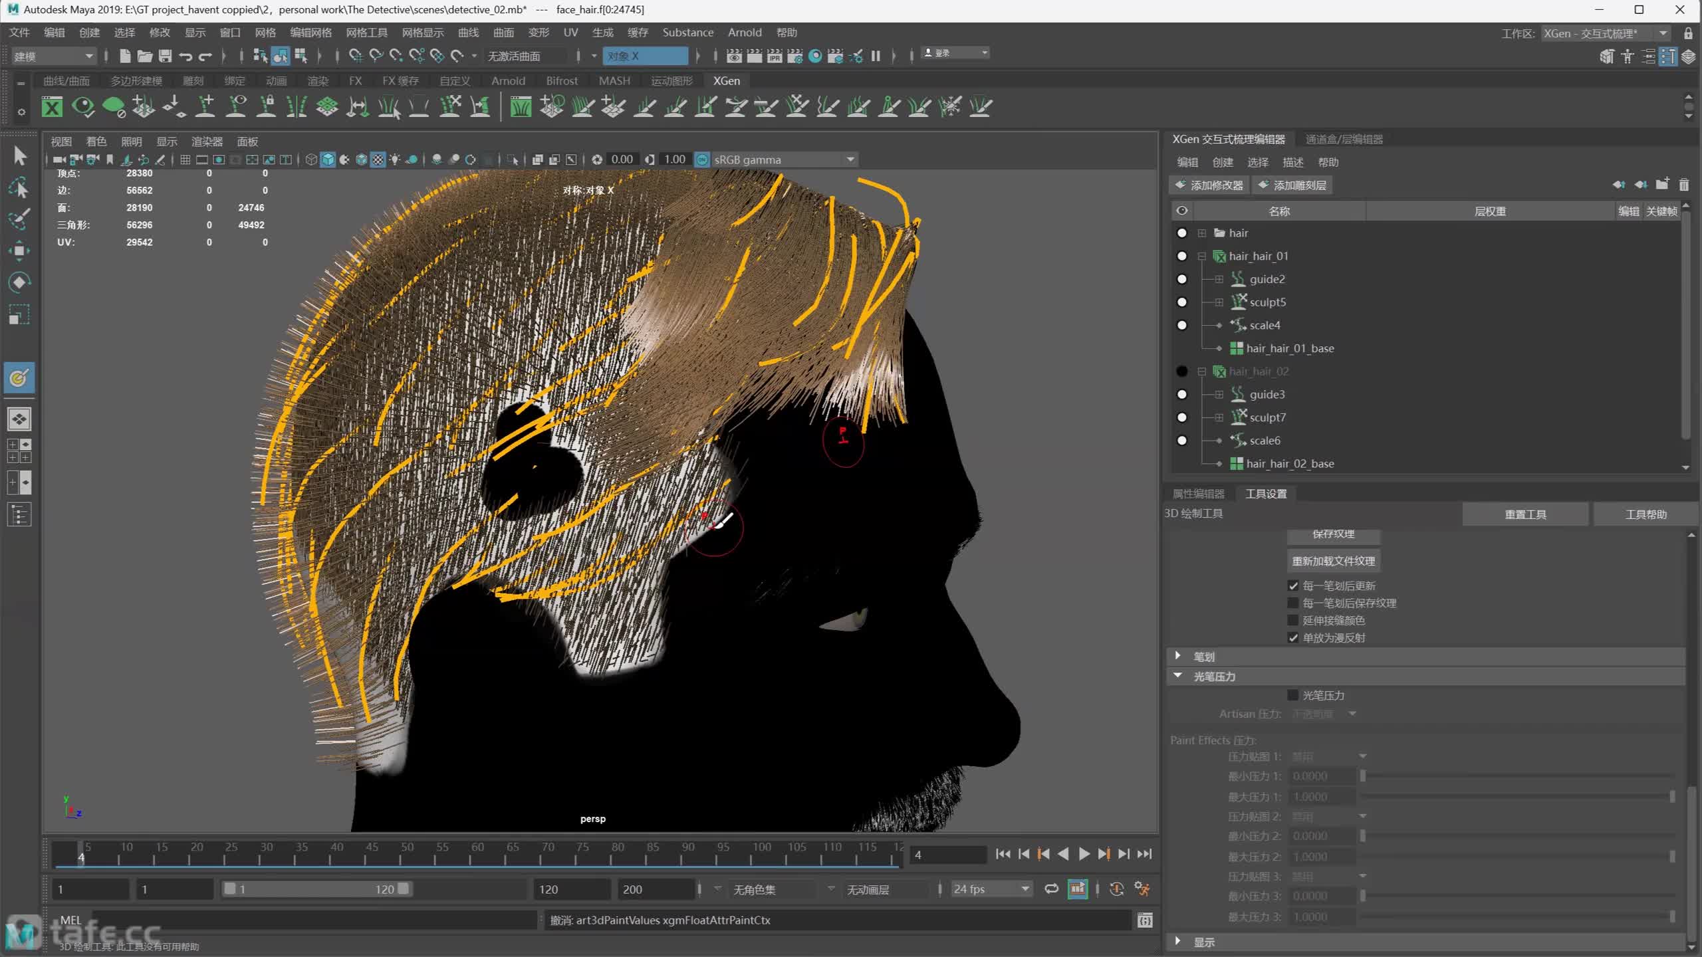Switch to the 多边形建模 shelf tab
The width and height of the screenshot is (1702, 957).
coord(136,80)
